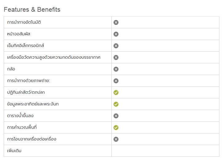224x162 pixels.
Task: Click the หน้าจอสัมผัส feature label
Action: pos(21,34)
